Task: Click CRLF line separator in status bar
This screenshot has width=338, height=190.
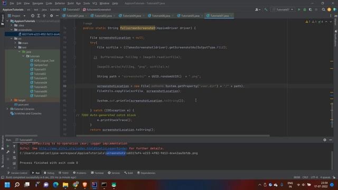Action: click(305, 177)
